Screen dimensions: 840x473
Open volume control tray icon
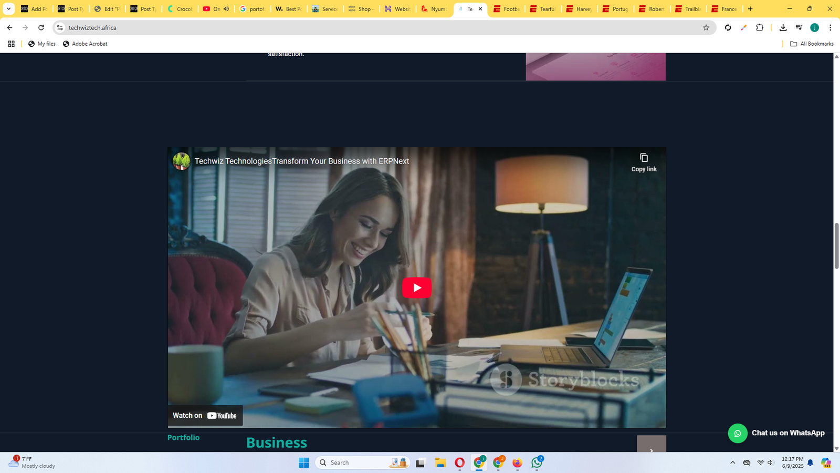click(770, 462)
